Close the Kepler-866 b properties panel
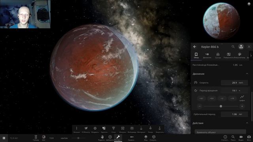 click(249, 47)
